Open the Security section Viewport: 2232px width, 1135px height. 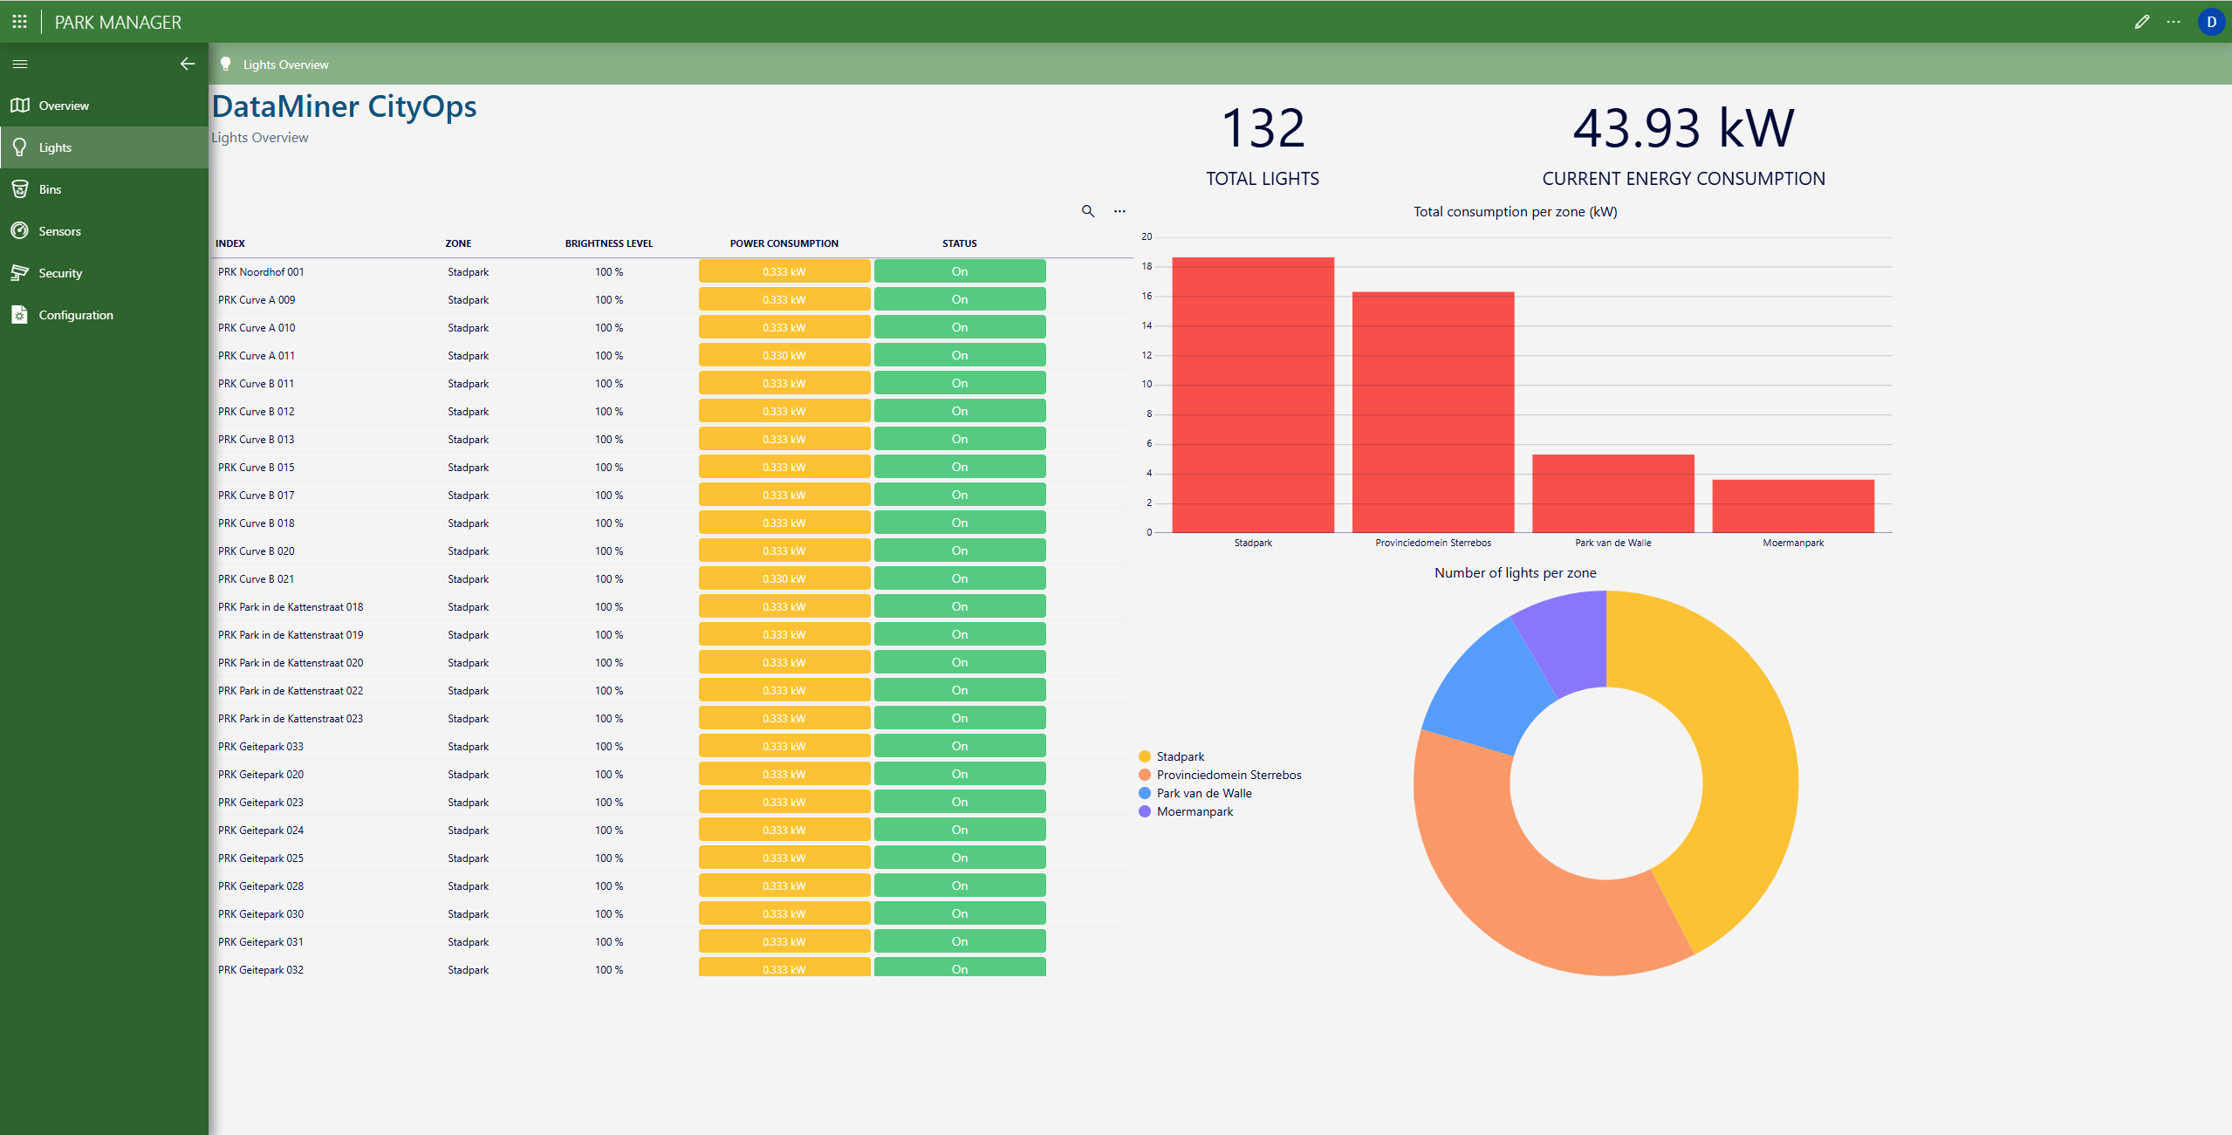pos(60,273)
